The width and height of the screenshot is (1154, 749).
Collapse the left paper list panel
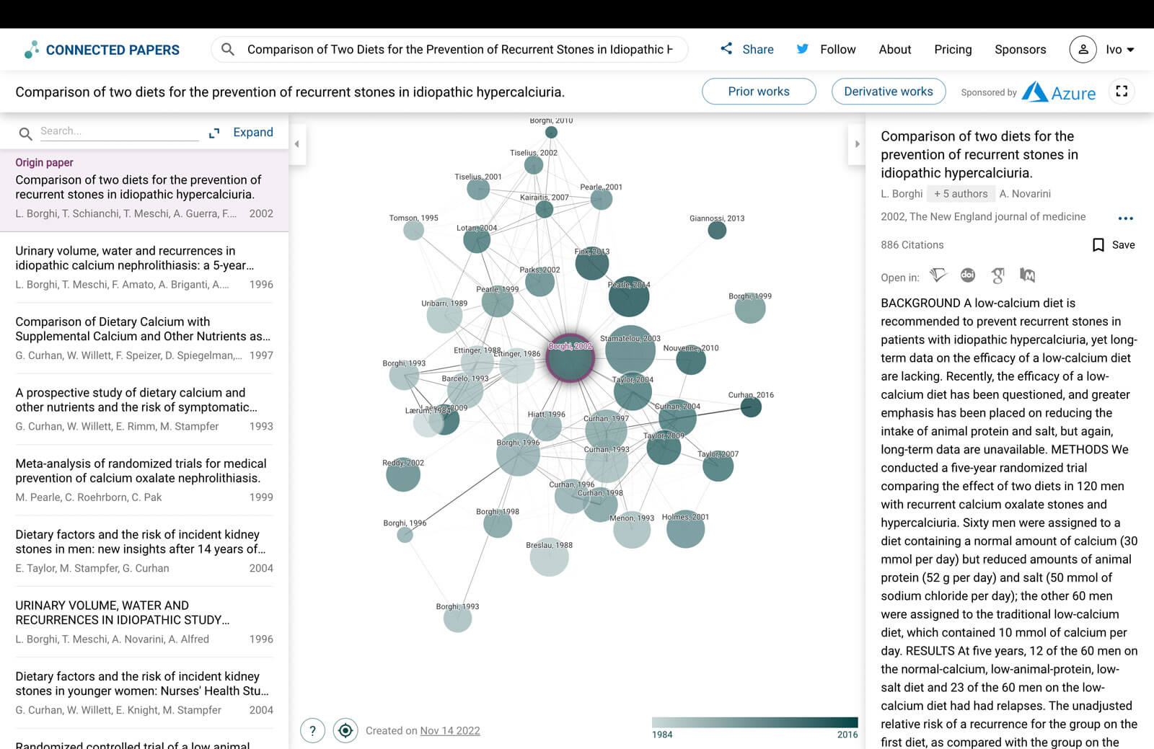(x=297, y=144)
